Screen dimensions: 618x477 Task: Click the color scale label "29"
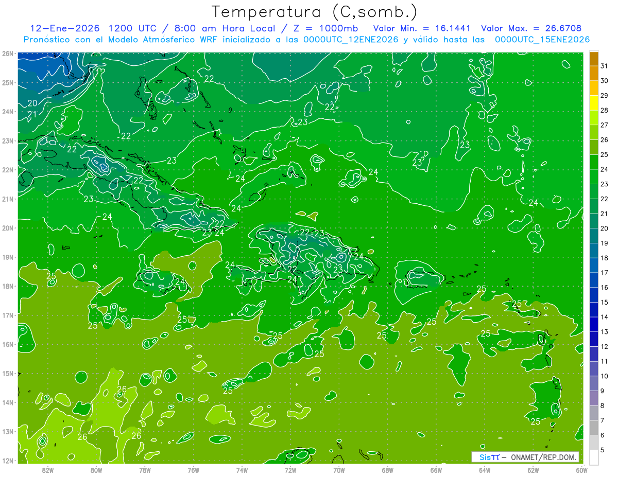604,96
